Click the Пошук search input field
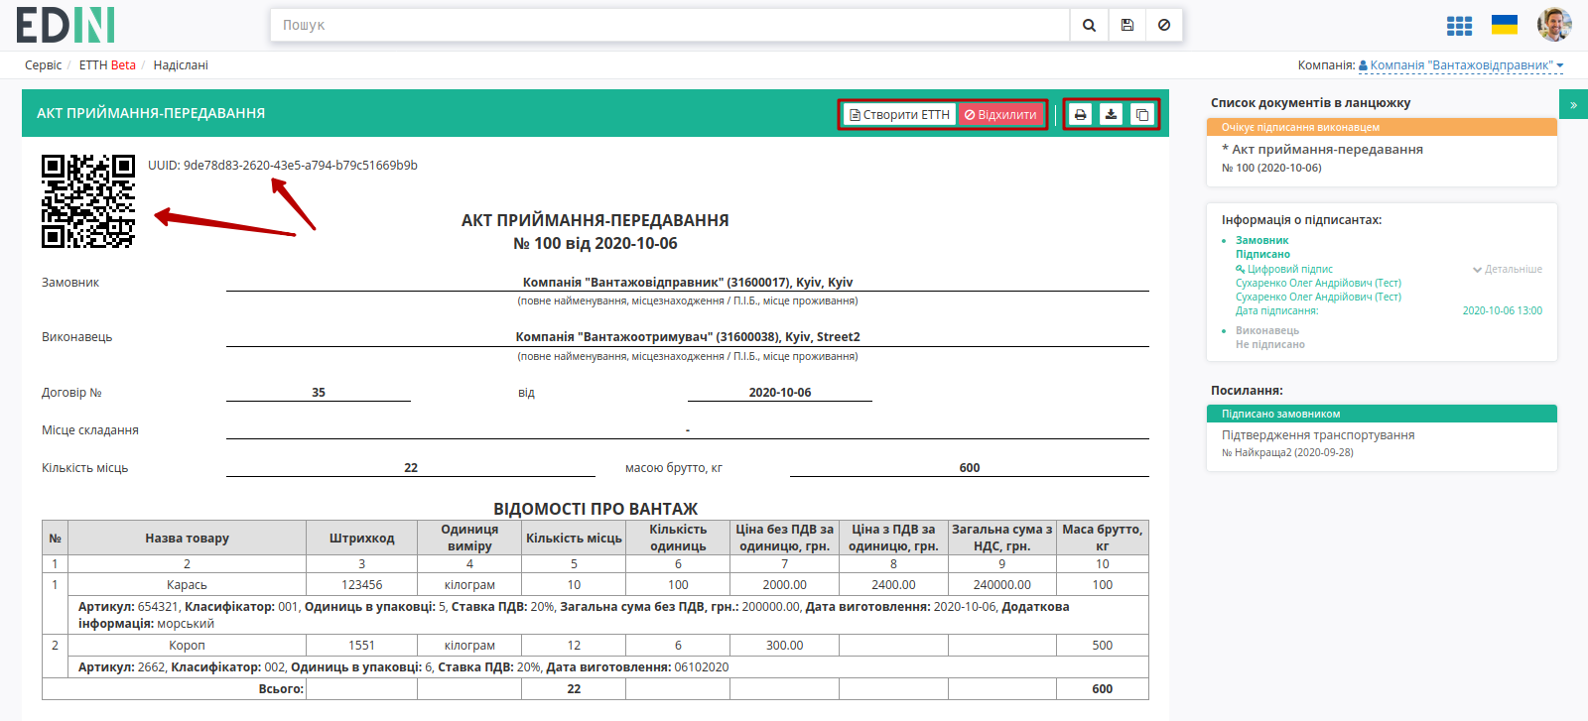1588x721 pixels. (670, 26)
